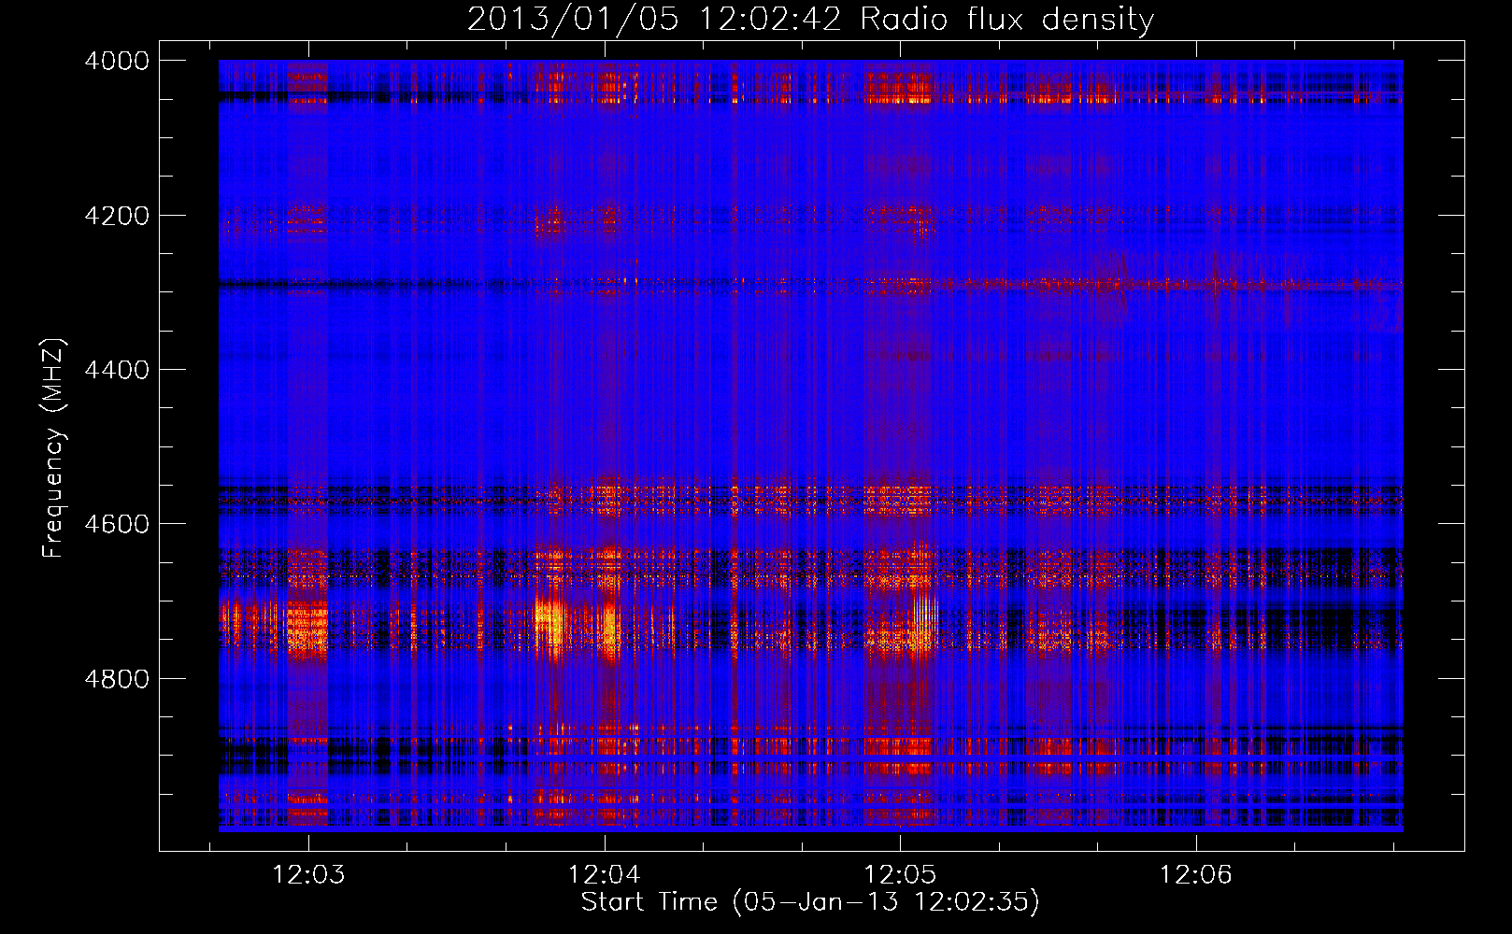Click the 12:04 time axis label
Viewport: 1512px width, 934px height.
605,874
